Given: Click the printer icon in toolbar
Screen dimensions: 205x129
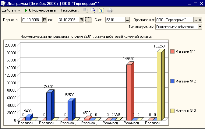Looking at the screenshot, I should [110, 10].
